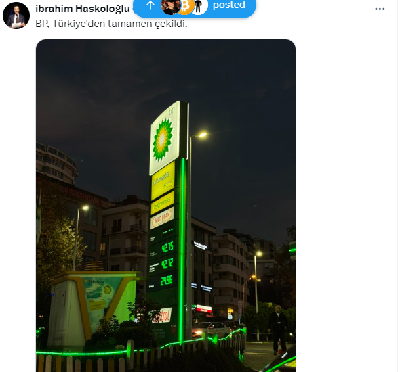Click the walking man in the photo
Viewport: 402px width, 372px height.
point(278,329)
